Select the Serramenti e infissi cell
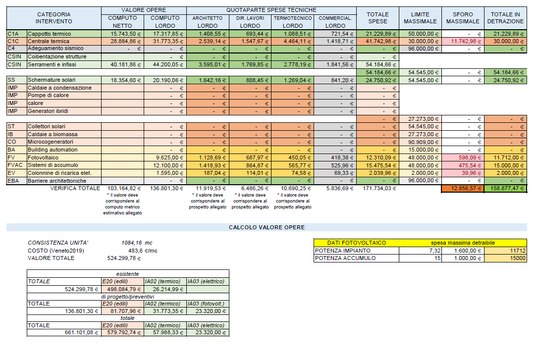The width and height of the screenshot is (538, 361). [x=64, y=65]
